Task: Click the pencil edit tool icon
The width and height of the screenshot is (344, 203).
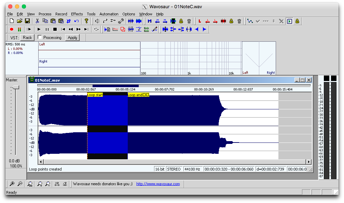Action: tap(154, 29)
